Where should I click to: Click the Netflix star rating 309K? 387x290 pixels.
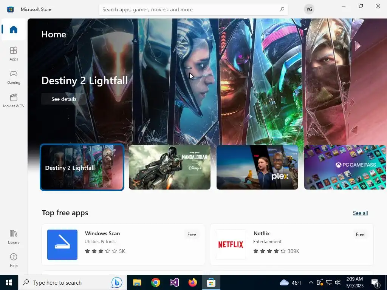[x=276, y=251]
